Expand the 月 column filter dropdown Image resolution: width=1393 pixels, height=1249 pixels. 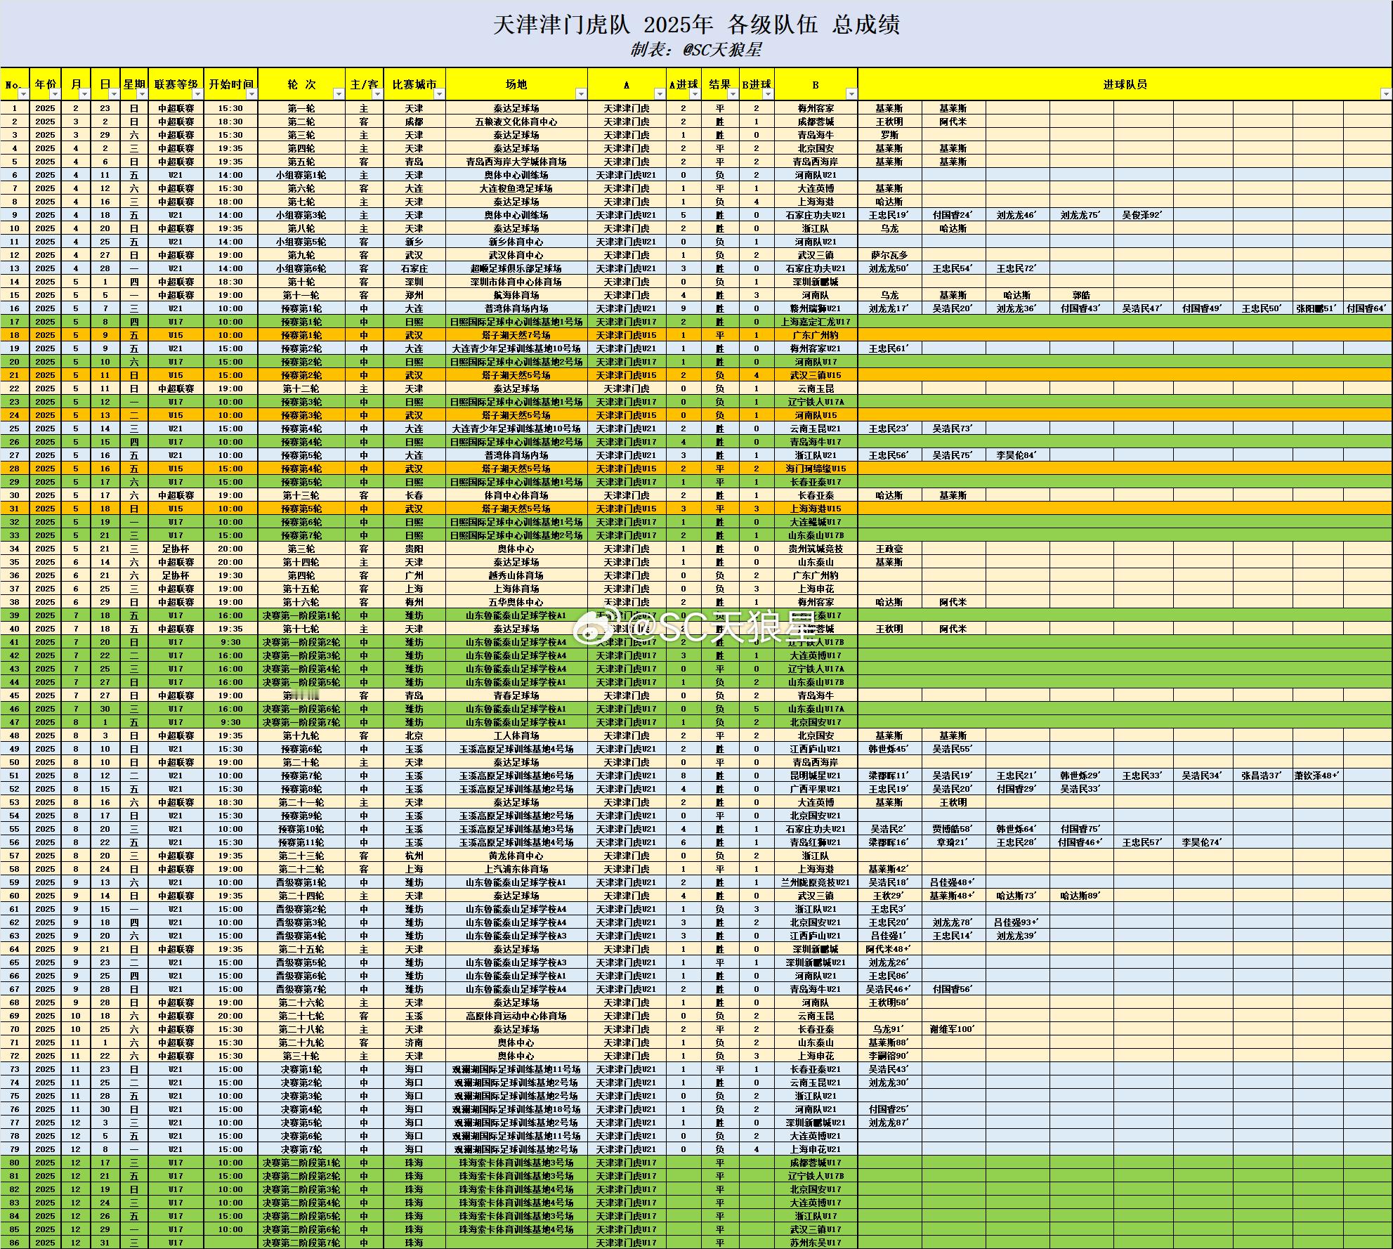(x=84, y=94)
